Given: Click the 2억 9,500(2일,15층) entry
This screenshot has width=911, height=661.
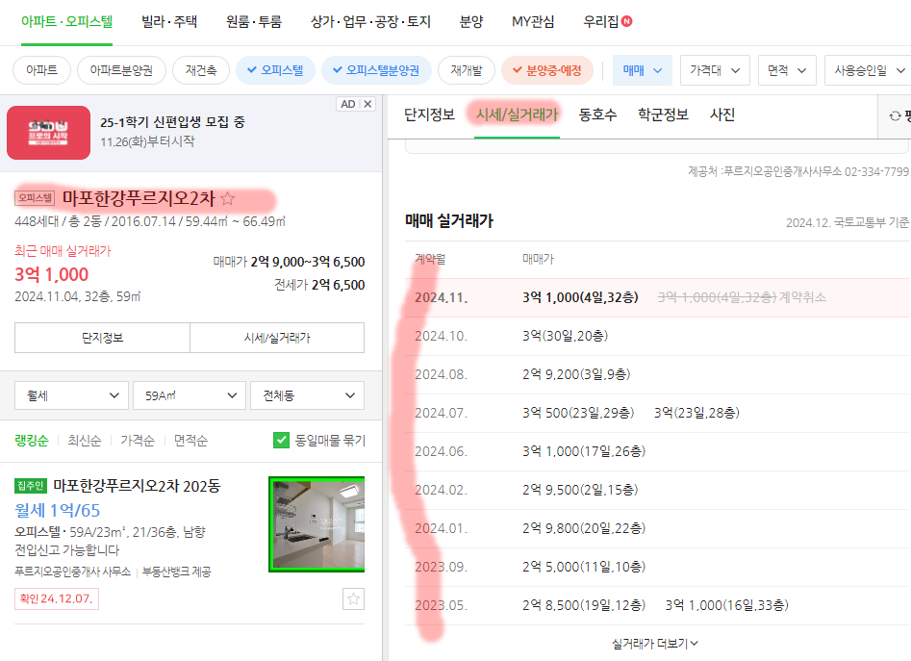Looking at the screenshot, I should 580,490.
